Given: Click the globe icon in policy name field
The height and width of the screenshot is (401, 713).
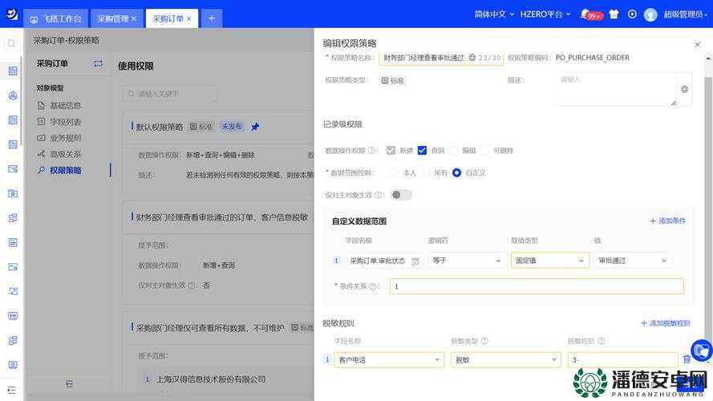Looking at the screenshot, I should click(472, 58).
